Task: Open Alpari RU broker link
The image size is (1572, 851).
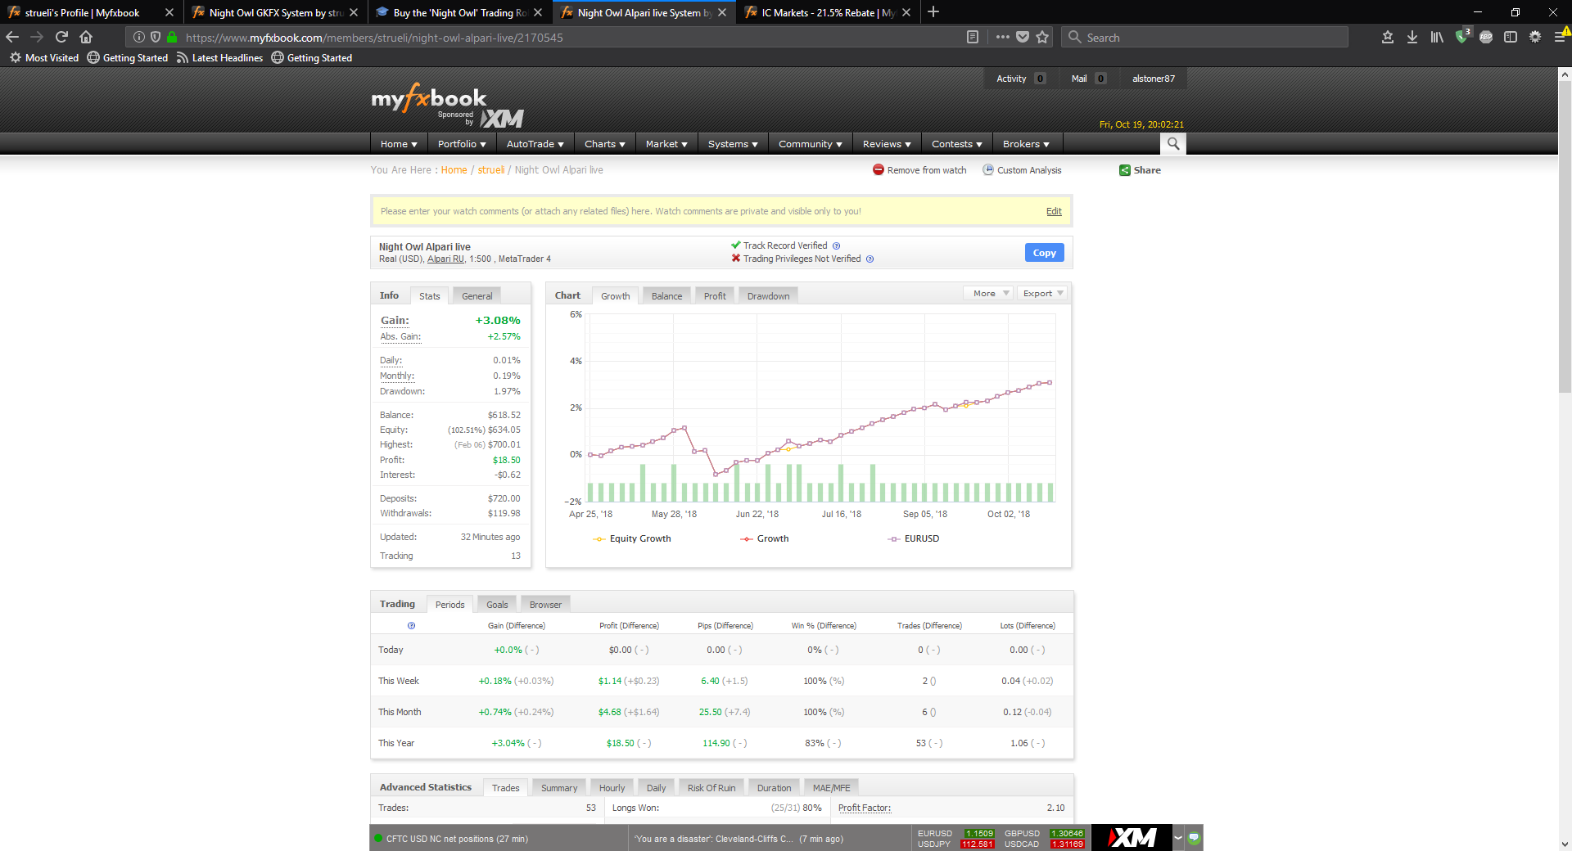Action: click(x=445, y=259)
